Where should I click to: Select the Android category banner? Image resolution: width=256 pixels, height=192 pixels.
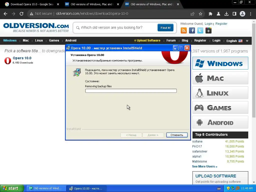click(220, 122)
